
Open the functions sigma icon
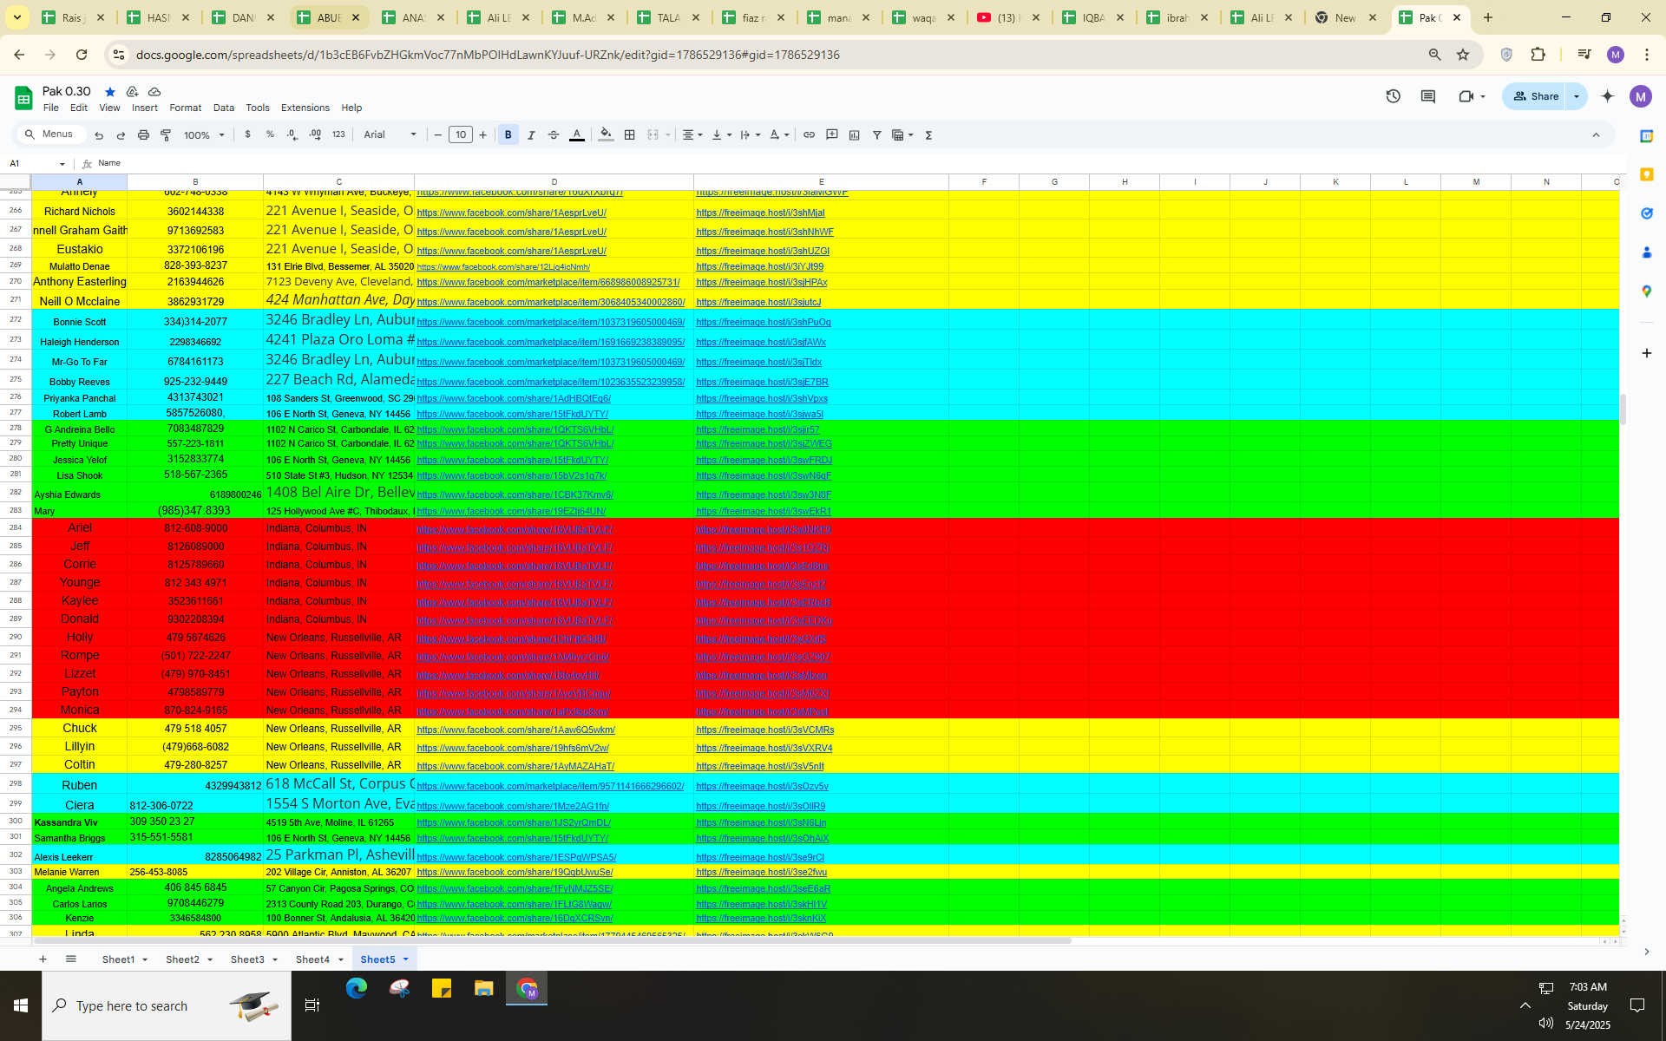(x=928, y=135)
